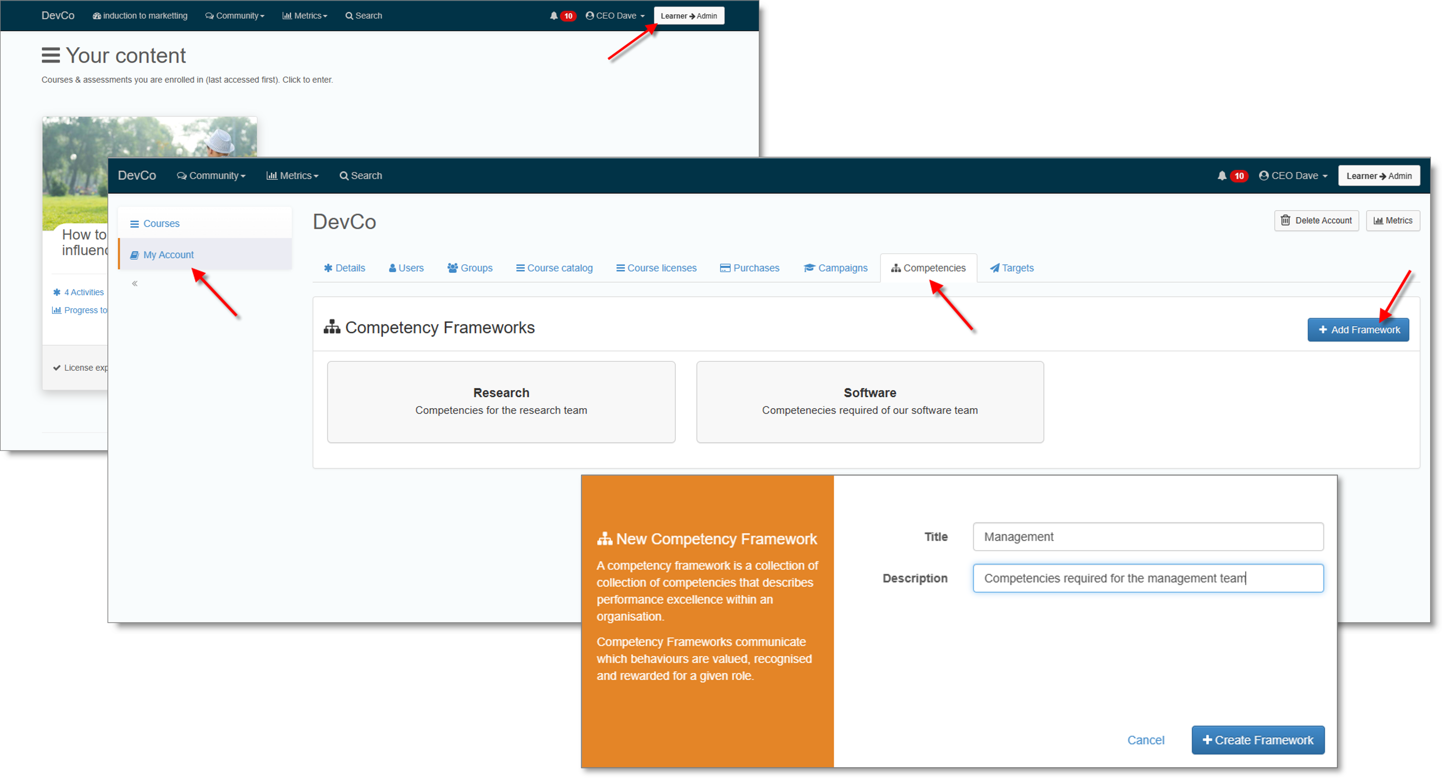This screenshot has height=778, width=1442.
Task: Click the Search magnifier in front navbar
Action: 344,176
